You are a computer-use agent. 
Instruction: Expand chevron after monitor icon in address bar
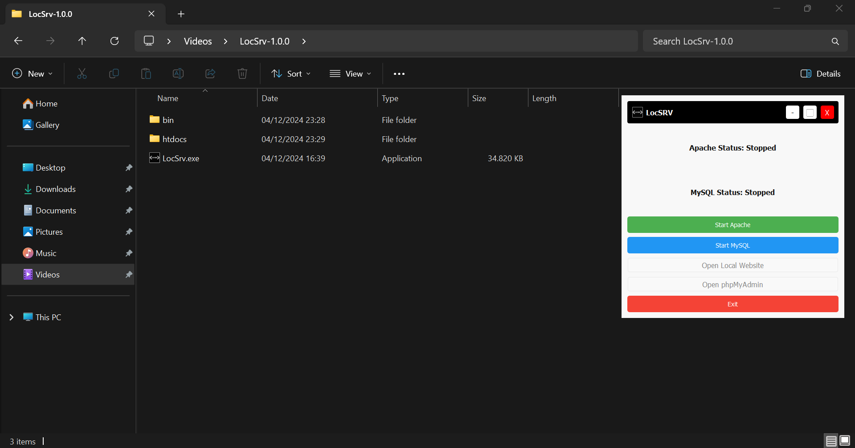[169, 41]
